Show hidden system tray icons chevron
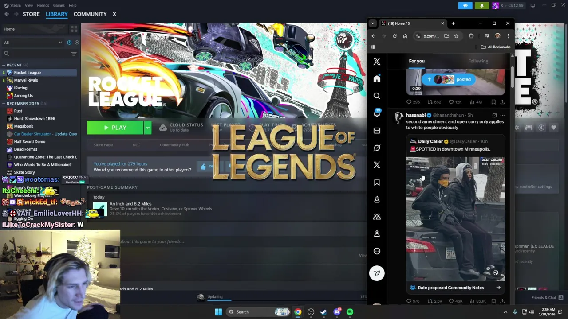This screenshot has height=319, width=568. tap(505, 312)
